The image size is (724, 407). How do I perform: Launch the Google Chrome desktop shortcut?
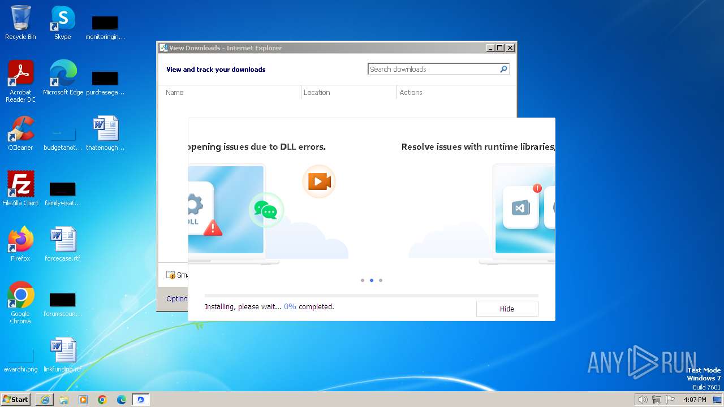[x=20, y=303]
